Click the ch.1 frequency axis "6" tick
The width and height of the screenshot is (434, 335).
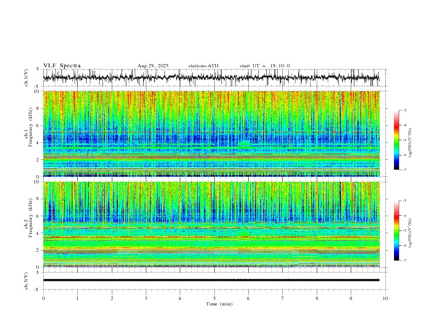click(38, 125)
